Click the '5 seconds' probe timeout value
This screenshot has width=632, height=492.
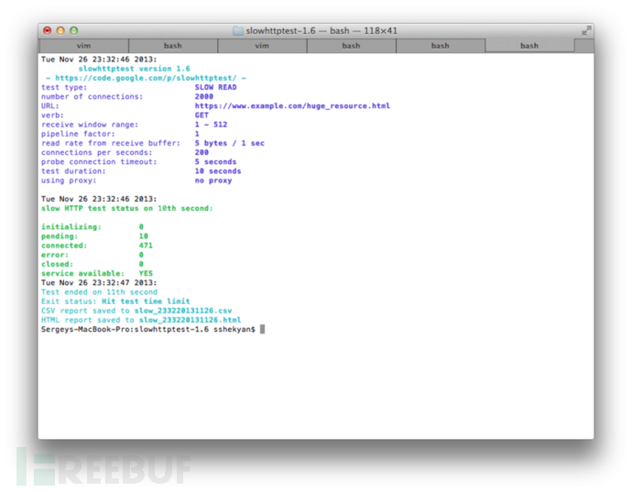coord(215,162)
